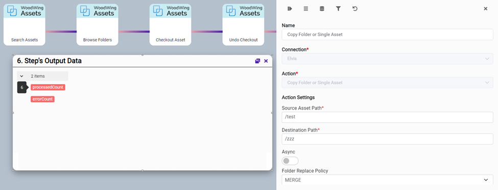Edit the Destination Path field
The width and height of the screenshot is (498, 190).
point(388,139)
